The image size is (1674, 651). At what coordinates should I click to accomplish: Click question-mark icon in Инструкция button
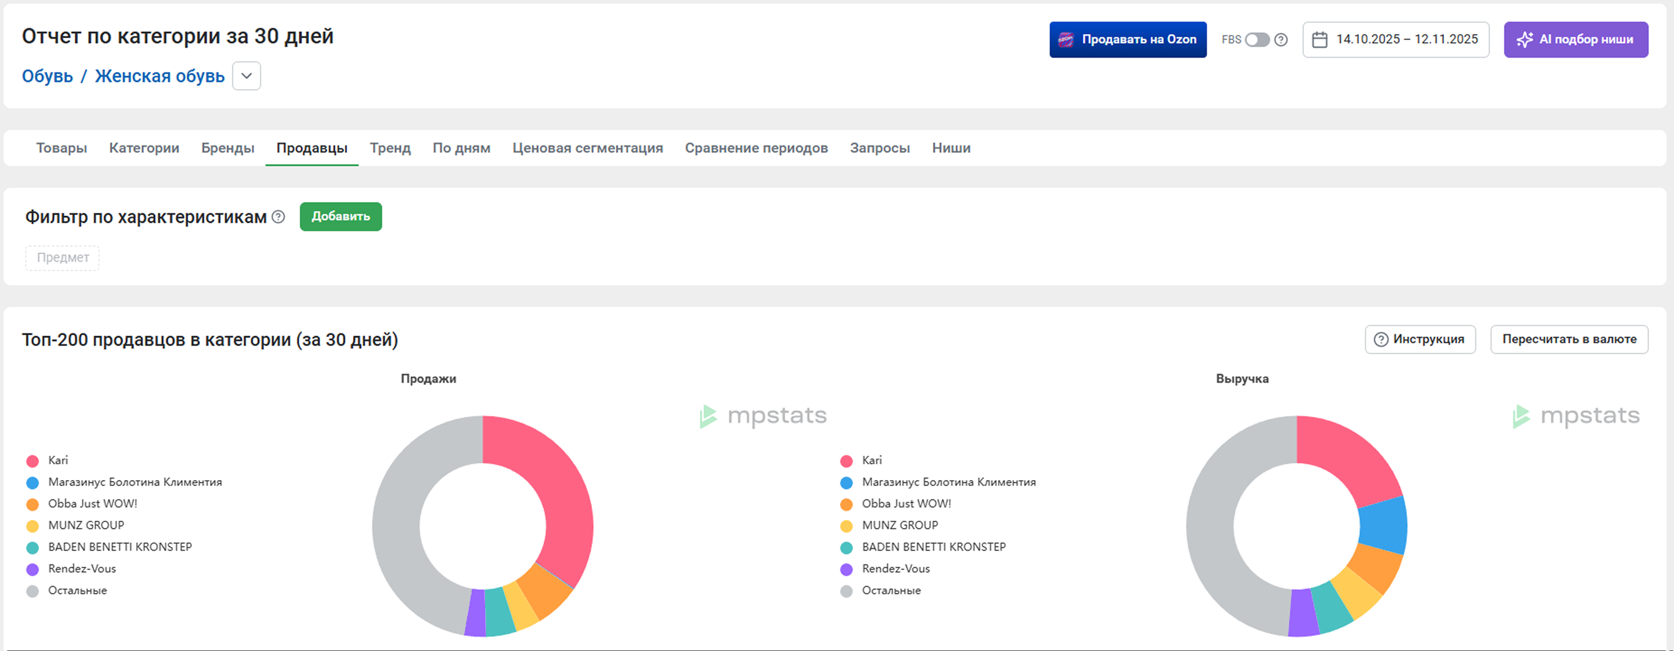[x=1381, y=340]
